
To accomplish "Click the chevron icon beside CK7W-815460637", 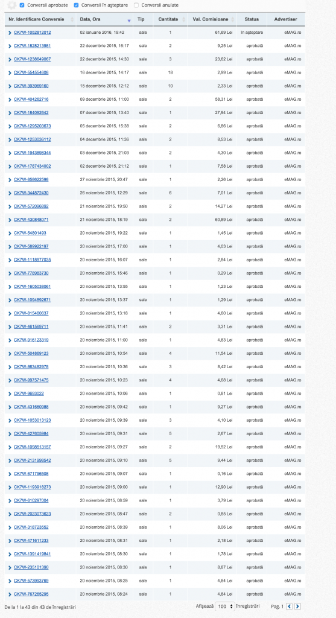I will [10, 313].
